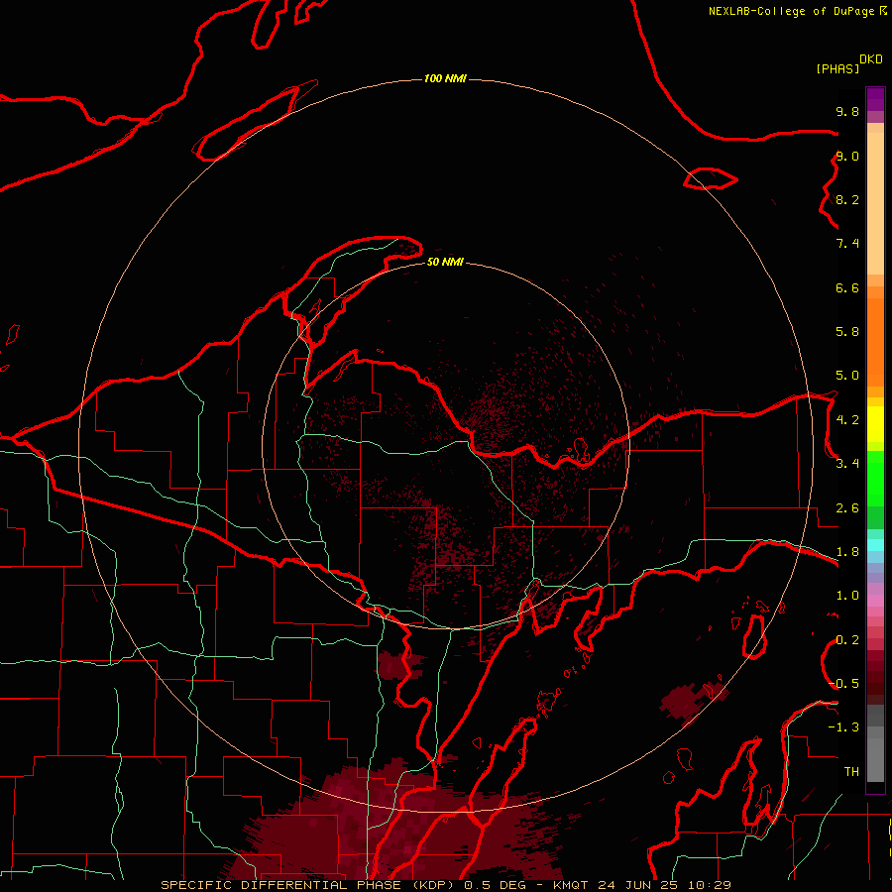Click the 100 NMI range ring label
The width and height of the screenshot is (892, 892).
point(445,78)
